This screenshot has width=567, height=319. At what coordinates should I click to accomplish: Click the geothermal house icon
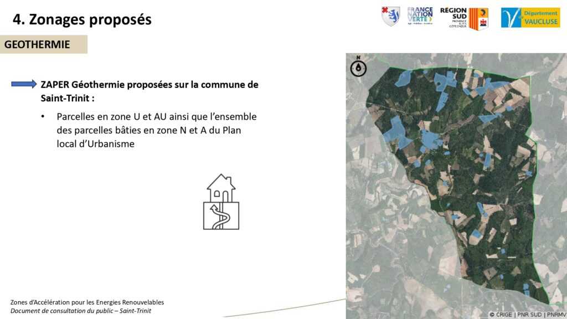(x=221, y=202)
